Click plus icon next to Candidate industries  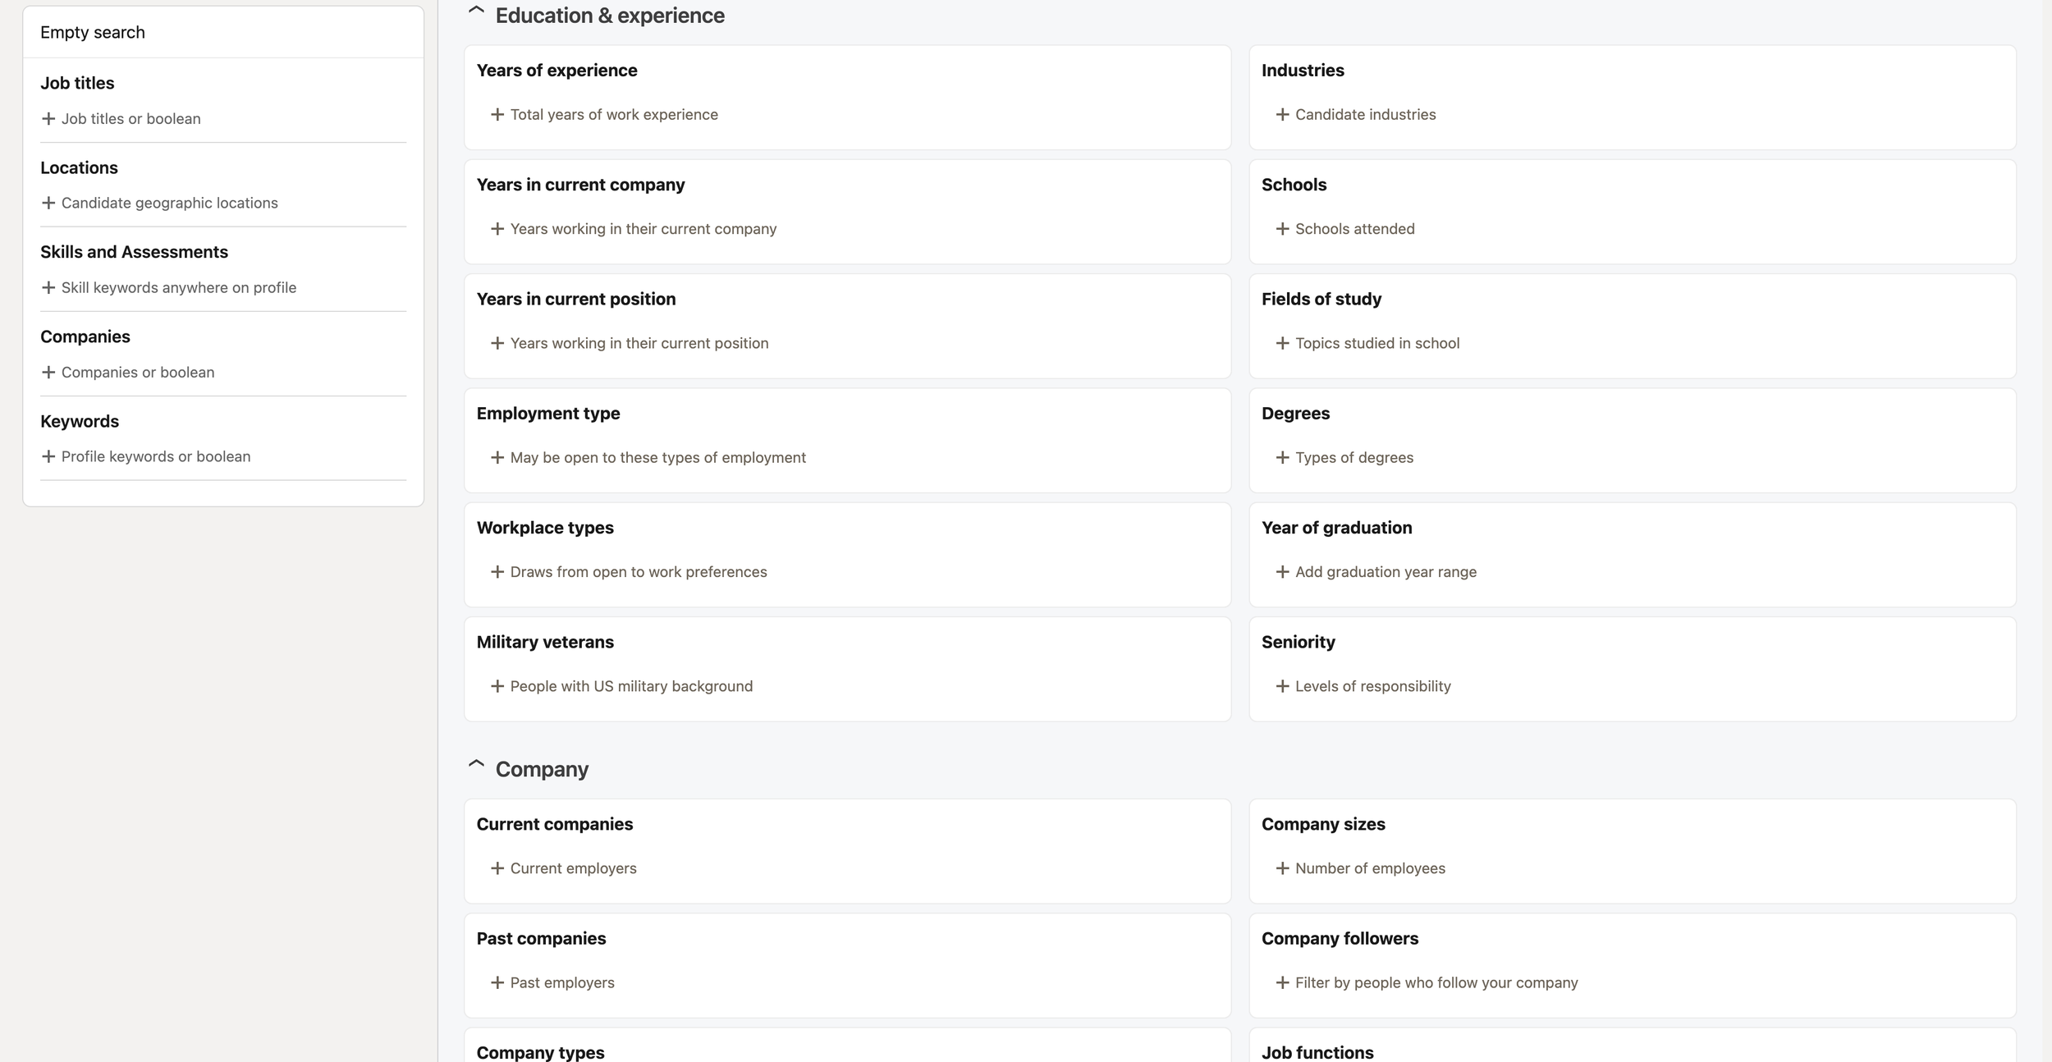coord(1282,115)
